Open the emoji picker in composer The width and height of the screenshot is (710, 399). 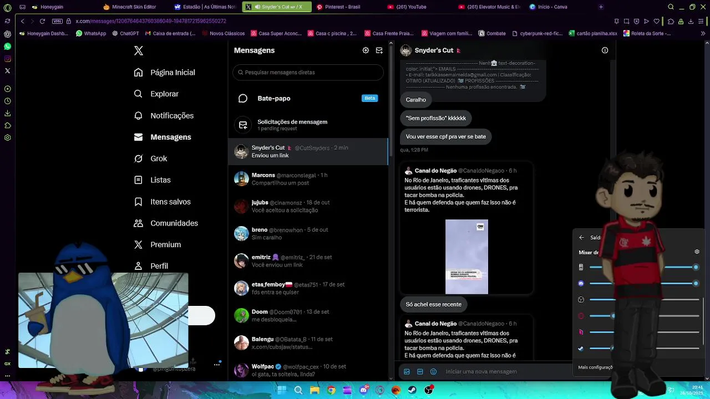pyautogui.click(x=433, y=372)
